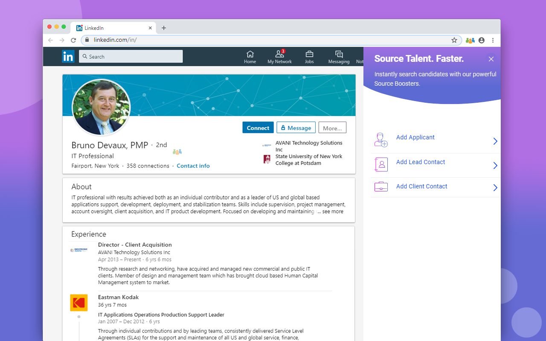Click Add Applicant link text
The width and height of the screenshot is (546, 341).
tap(415, 137)
